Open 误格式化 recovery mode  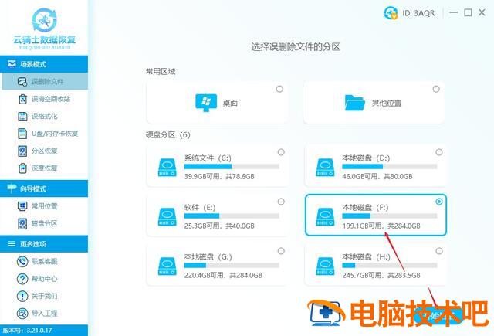click(x=45, y=117)
